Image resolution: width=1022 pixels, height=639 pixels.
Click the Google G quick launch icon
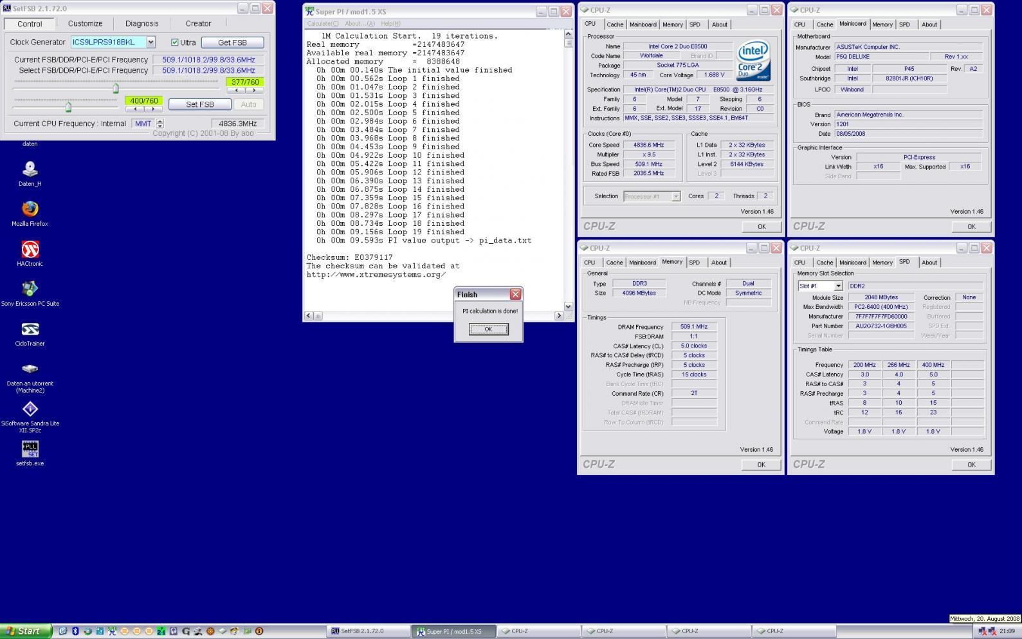click(186, 631)
